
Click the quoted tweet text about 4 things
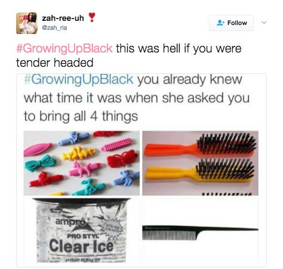(x=137, y=97)
